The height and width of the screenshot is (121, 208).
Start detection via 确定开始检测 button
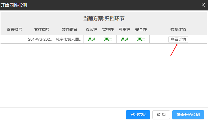188,115
